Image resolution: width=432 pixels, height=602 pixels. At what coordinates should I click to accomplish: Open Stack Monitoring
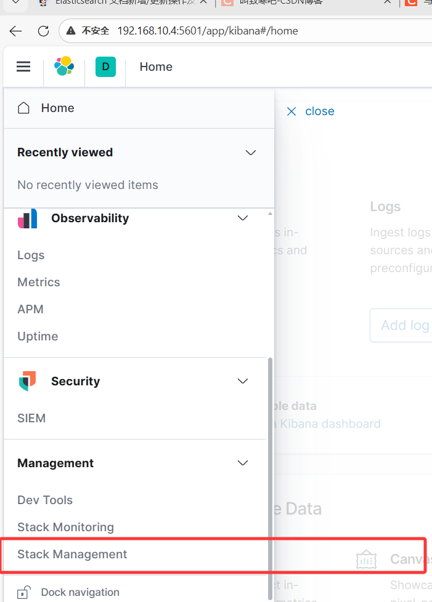(66, 527)
